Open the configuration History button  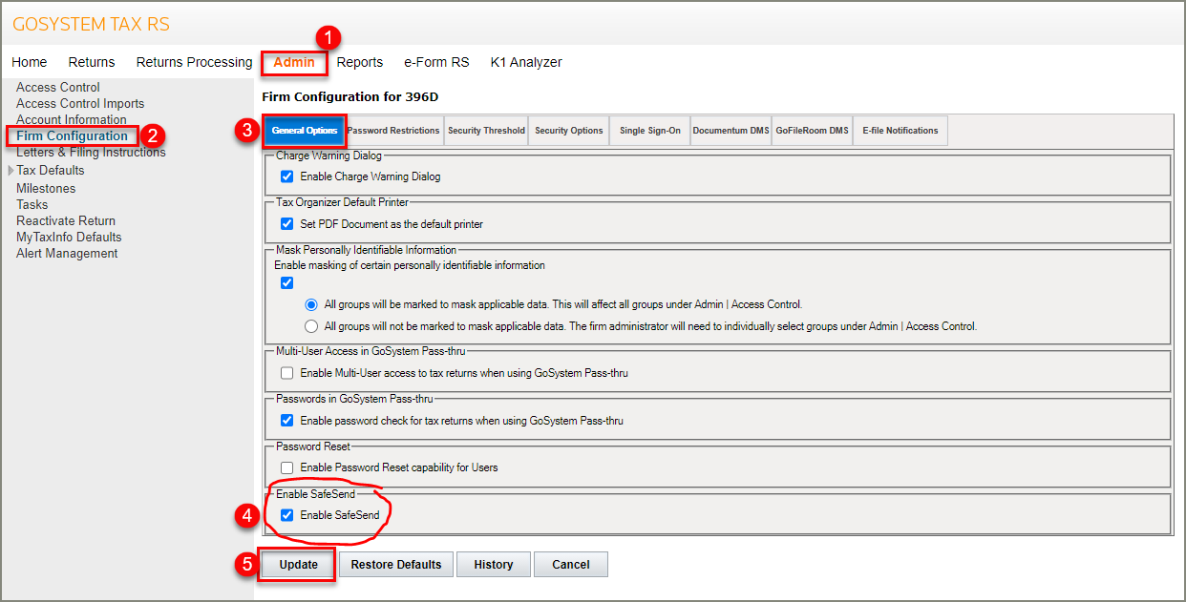click(x=493, y=565)
